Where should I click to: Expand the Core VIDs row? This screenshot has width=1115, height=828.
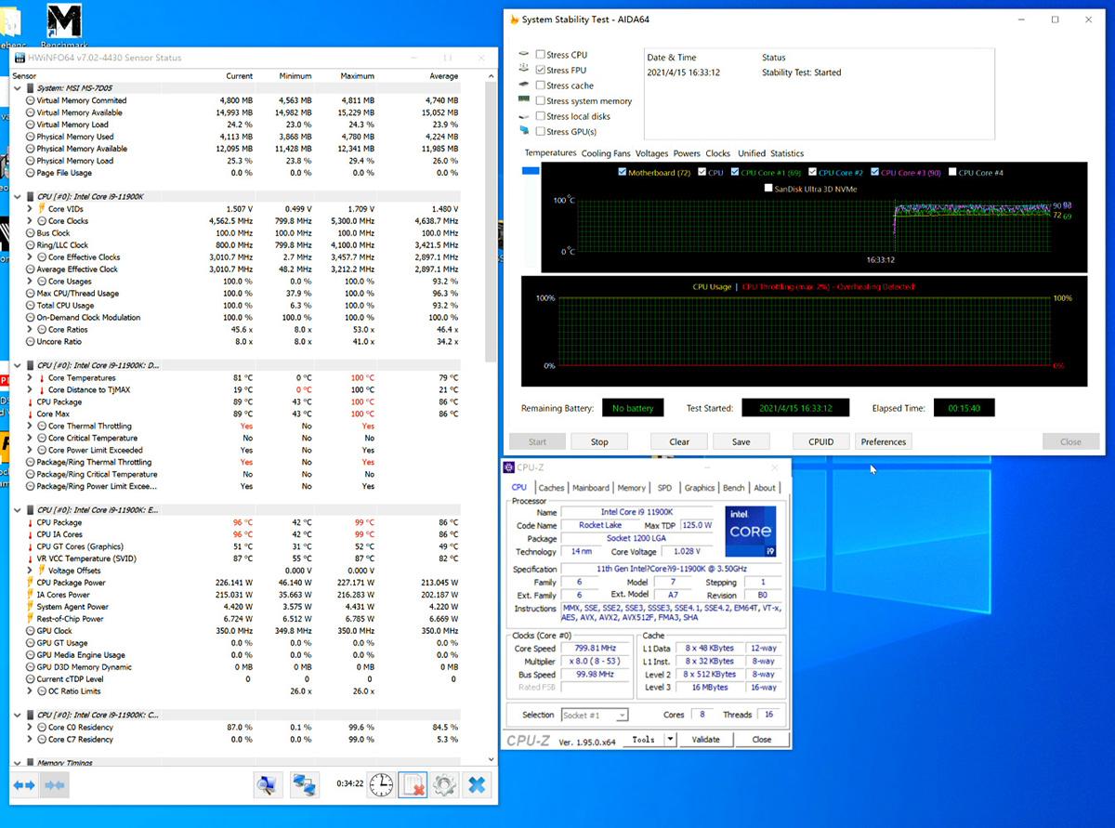pos(31,209)
